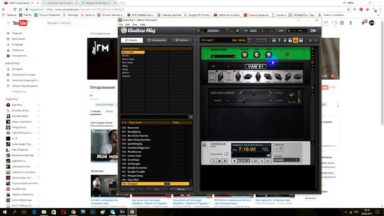
Task: Switch to the Components tab
Action: pos(157,40)
